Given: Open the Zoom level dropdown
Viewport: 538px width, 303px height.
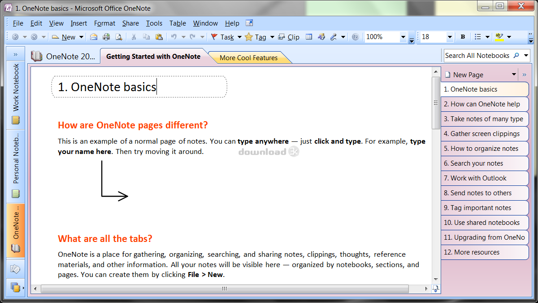Looking at the screenshot, I should 403,37.
